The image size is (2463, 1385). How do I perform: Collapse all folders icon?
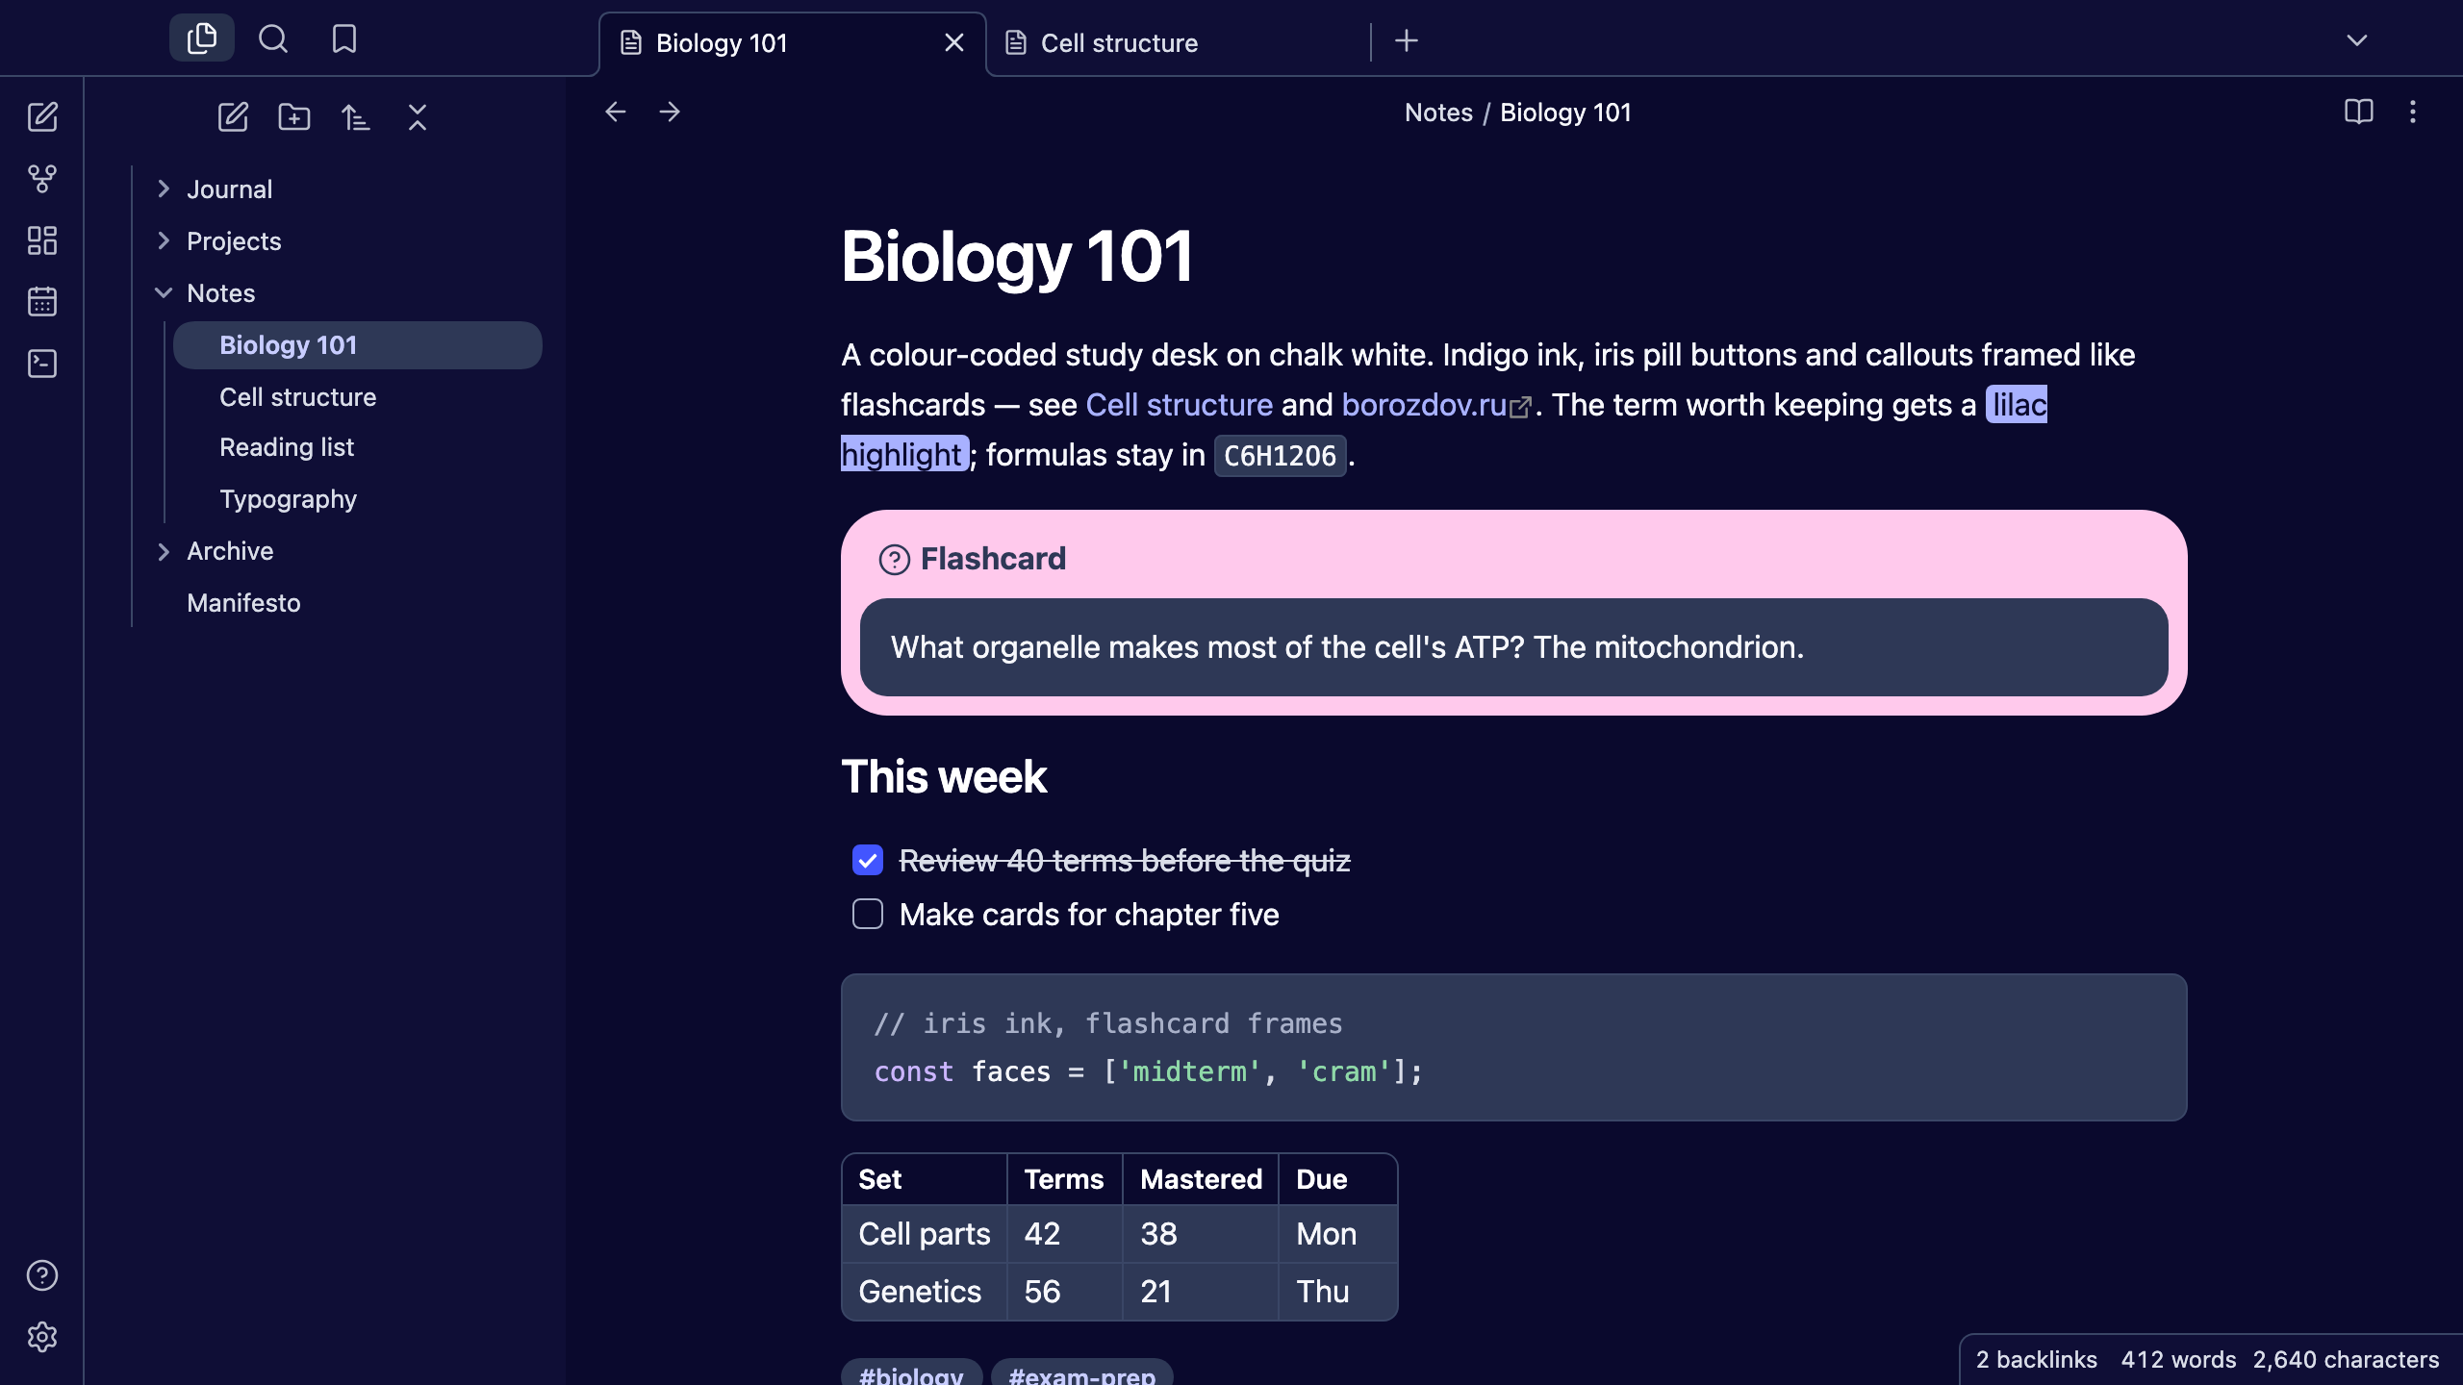418,117
